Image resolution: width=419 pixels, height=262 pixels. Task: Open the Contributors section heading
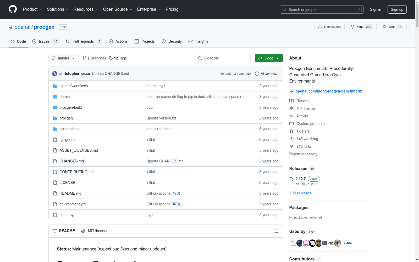click(302, 259)
